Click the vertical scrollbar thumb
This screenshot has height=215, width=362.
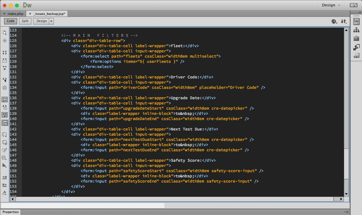click(346, 164)
